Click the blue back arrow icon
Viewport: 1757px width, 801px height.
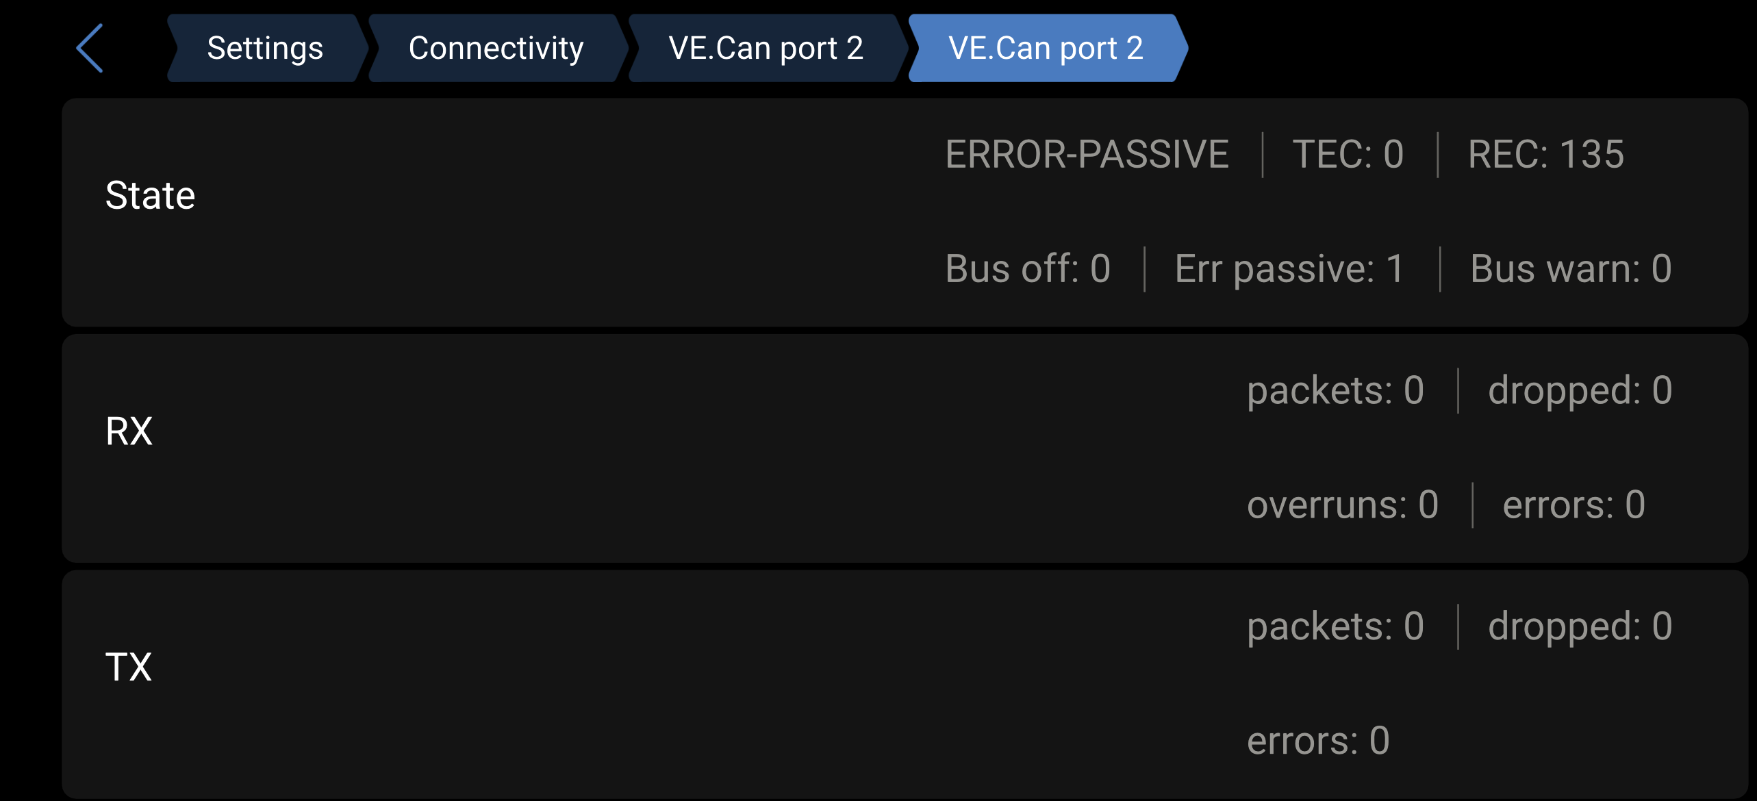tap(90, 48)
